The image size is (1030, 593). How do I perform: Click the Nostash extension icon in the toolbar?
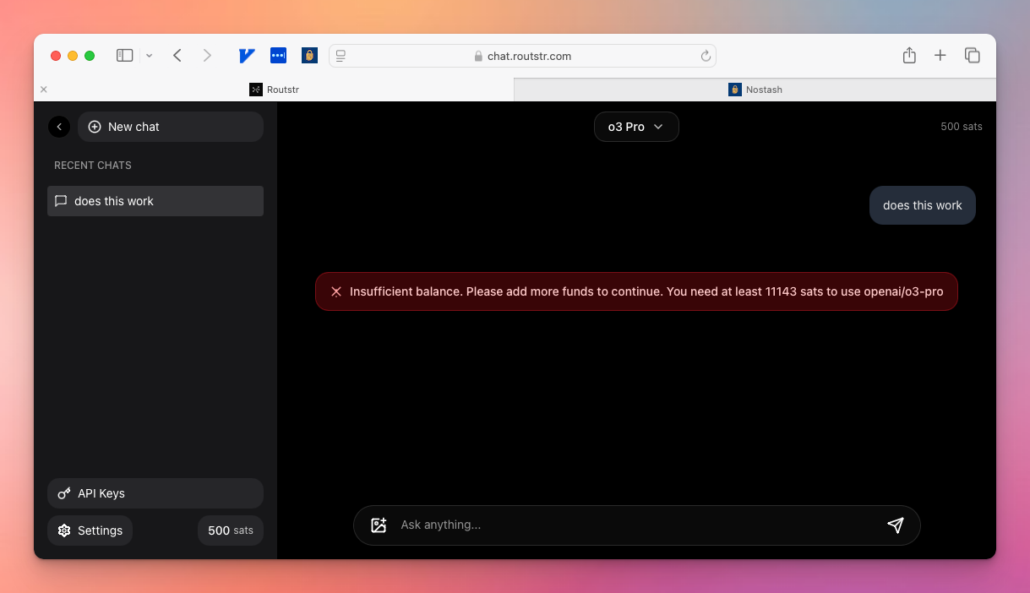coord(310,56)
